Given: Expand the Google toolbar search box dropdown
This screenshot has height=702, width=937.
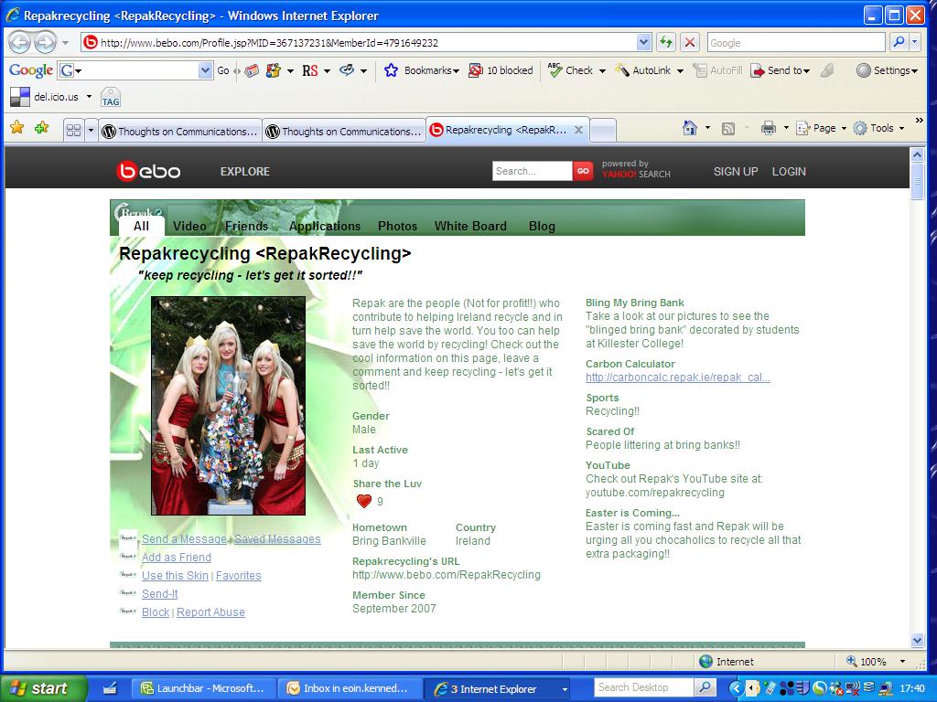Looking at the screenshot, I should [x=205, y=70].
